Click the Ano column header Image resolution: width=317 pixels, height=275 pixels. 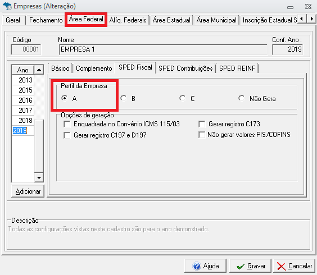coord(22,70)
